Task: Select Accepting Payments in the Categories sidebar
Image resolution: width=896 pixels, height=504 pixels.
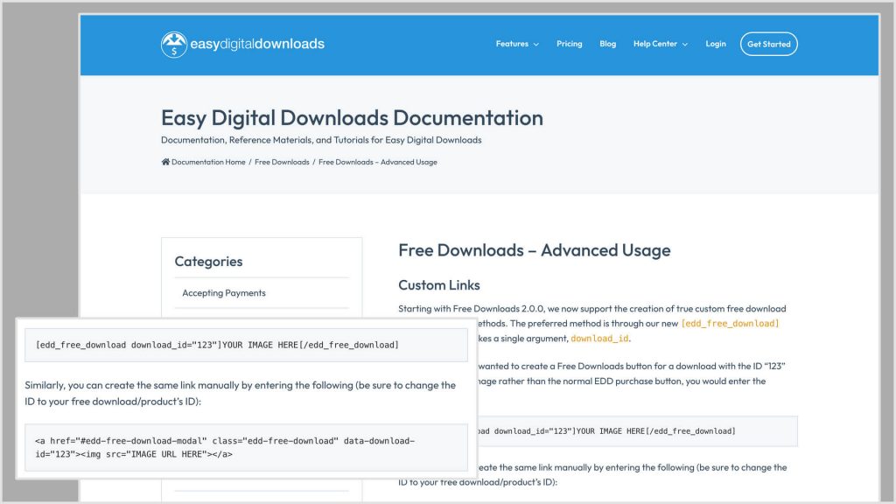Action: point(224,293)
